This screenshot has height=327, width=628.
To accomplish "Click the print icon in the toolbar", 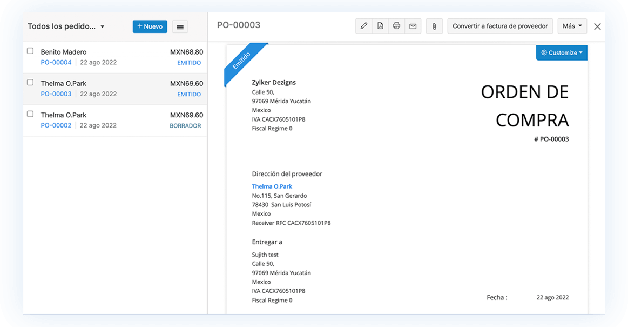I will 396,25.
